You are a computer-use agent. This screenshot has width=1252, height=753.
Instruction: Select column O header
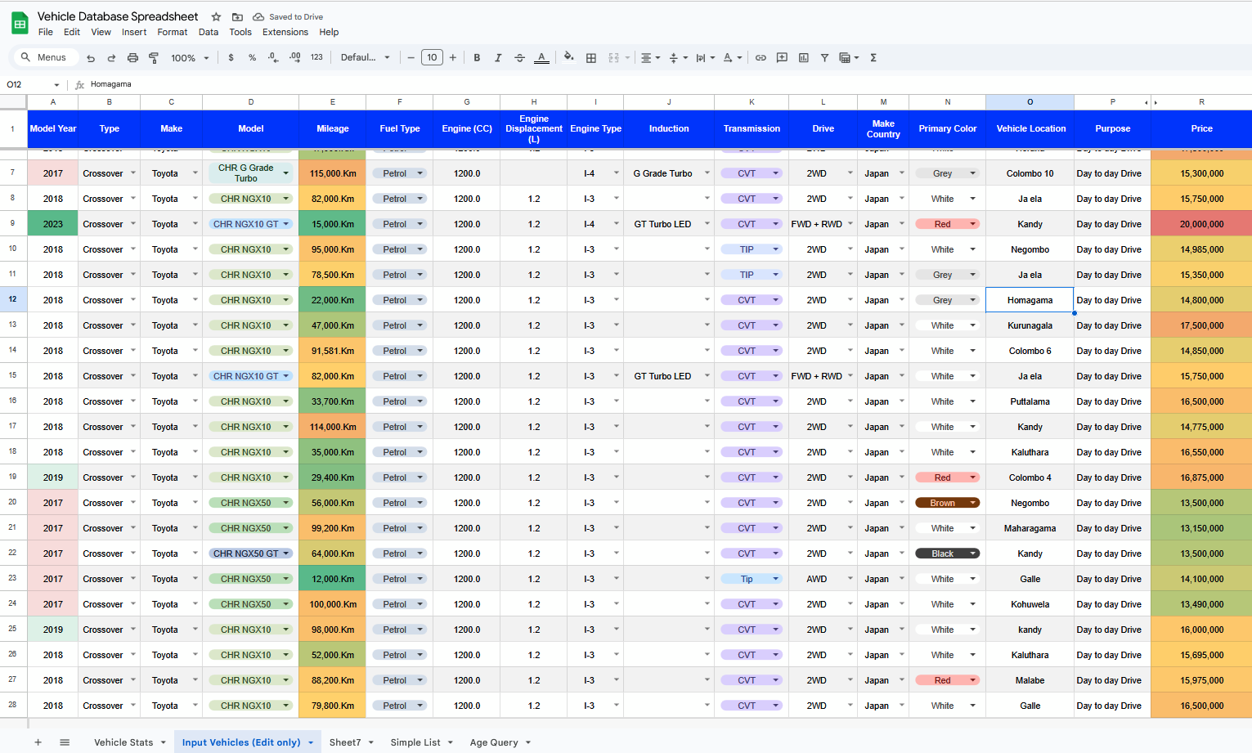point(1030,102)
